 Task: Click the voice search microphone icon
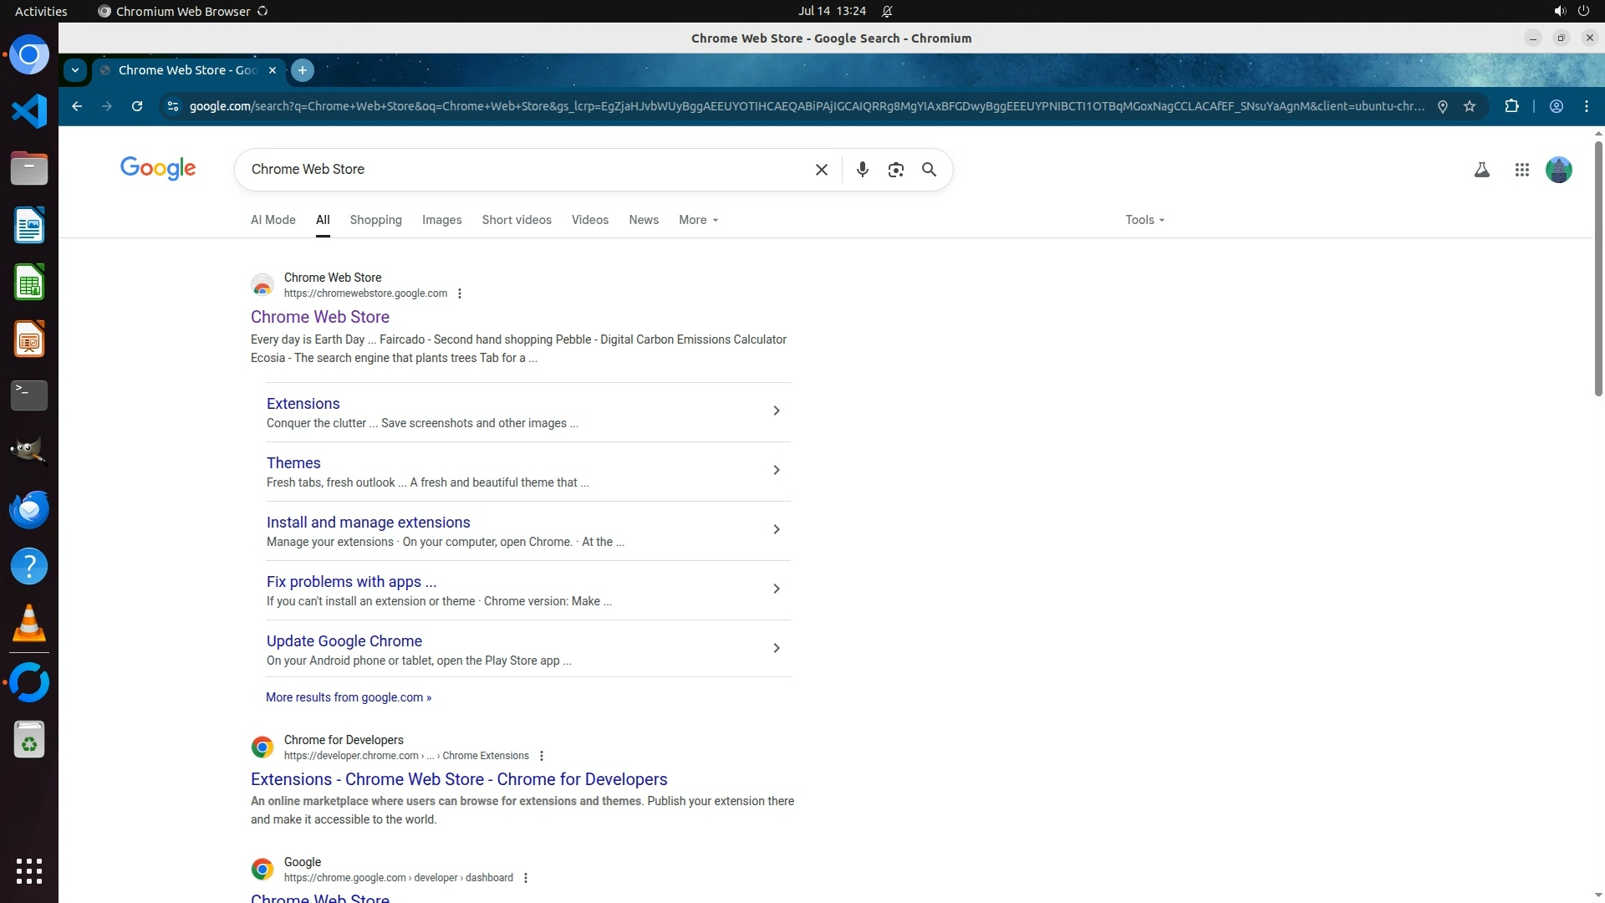[x=862, y=170]
